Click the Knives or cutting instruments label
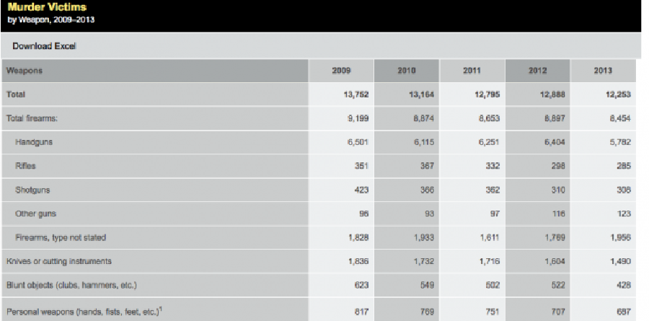Viewport: 649px width, 321px height. [58, 260]
